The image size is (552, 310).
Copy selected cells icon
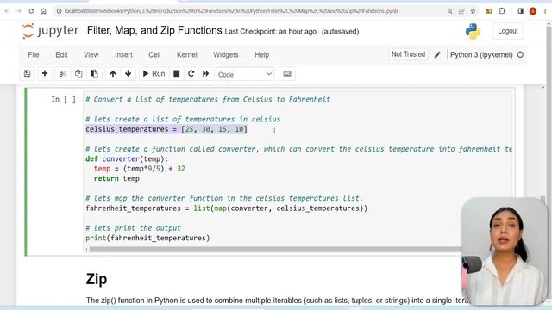(78, 74)
